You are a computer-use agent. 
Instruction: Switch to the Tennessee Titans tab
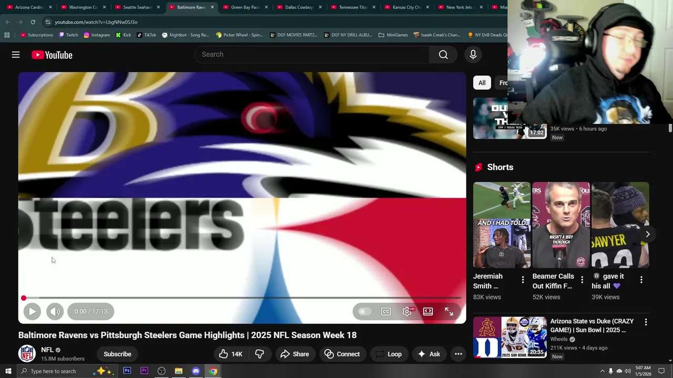[352, 7]
